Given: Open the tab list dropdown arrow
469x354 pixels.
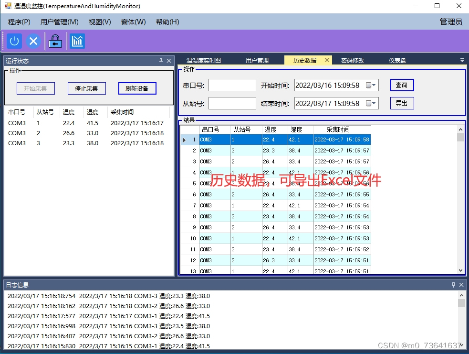Looking at the screenshot, I should 462,60.
